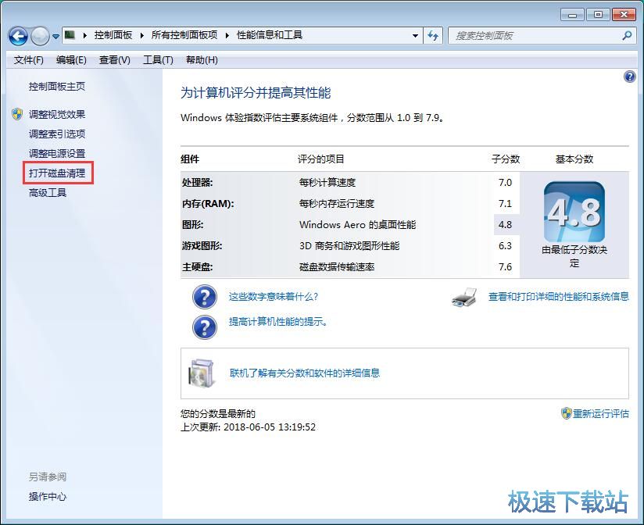Expand the arrow before 控制面板 in address bar
Viewport: 644px width, 525px height.
(84, 36)
